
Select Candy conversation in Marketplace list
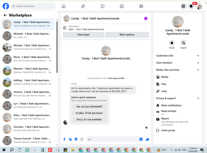[x=28, y=24]
